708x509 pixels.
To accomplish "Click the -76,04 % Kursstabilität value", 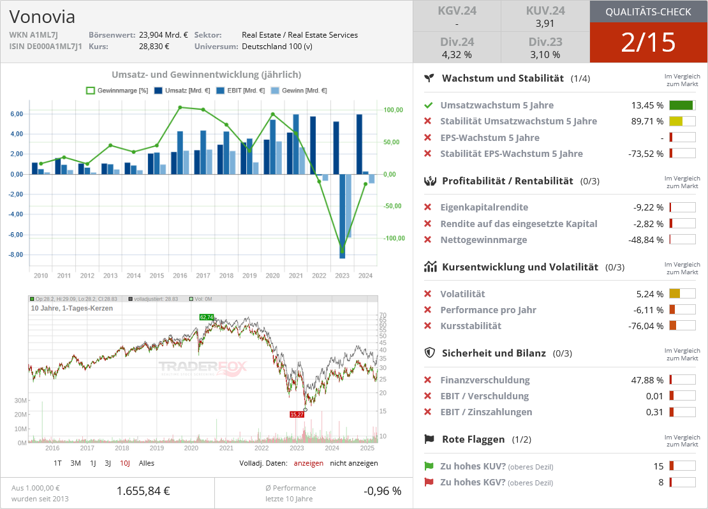I will point(645,326).
